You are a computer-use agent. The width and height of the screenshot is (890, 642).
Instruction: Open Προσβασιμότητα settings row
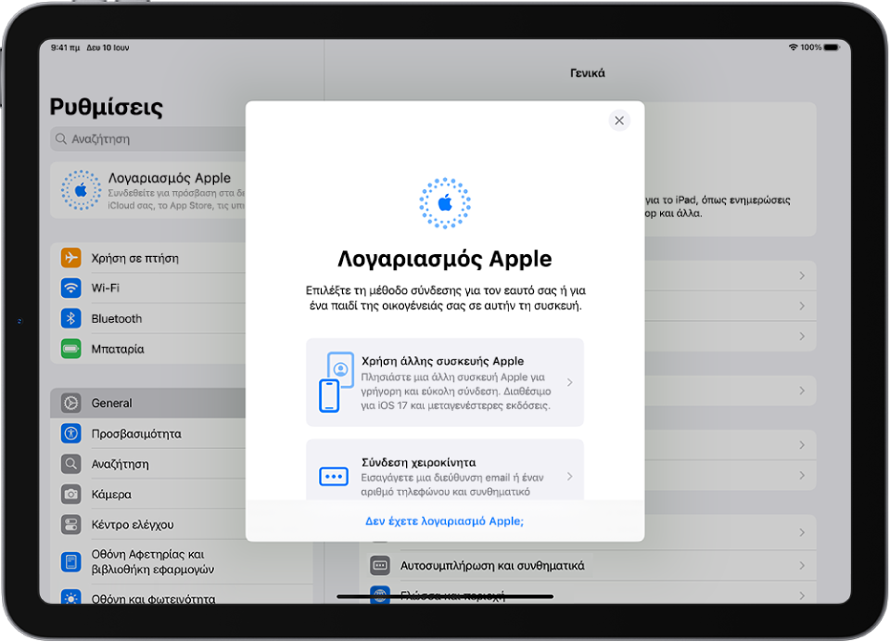(148, 433)
